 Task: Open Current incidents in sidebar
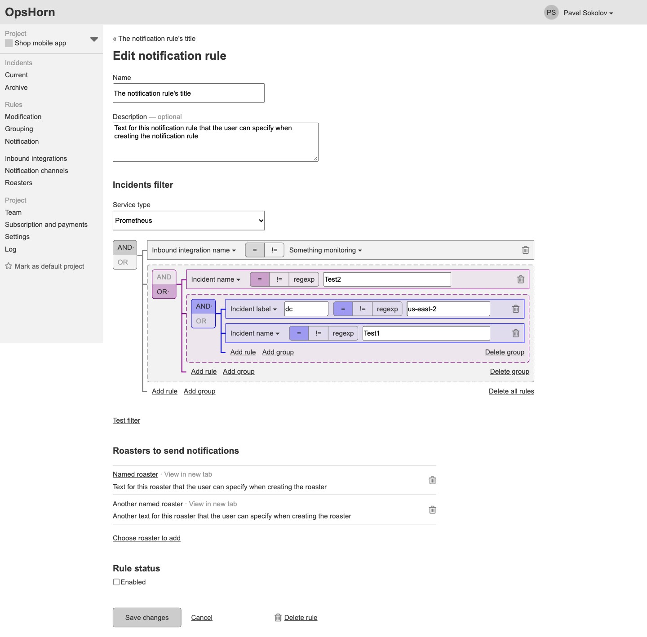[16, 75]
